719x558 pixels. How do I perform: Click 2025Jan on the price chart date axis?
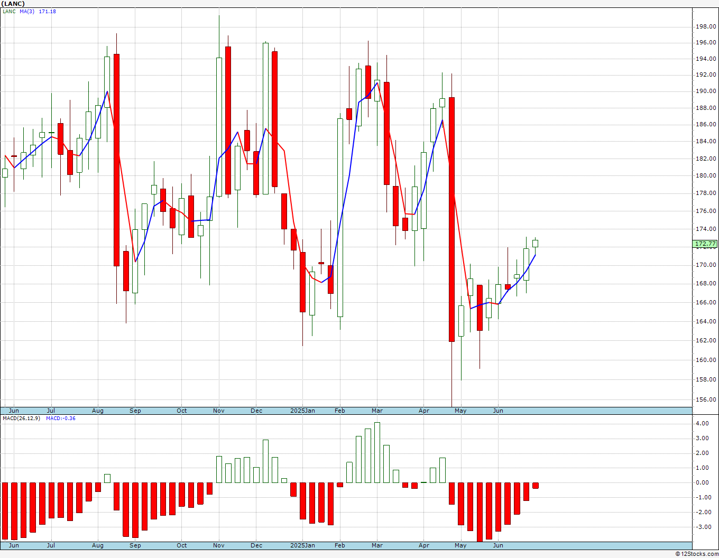click(302, 411)
